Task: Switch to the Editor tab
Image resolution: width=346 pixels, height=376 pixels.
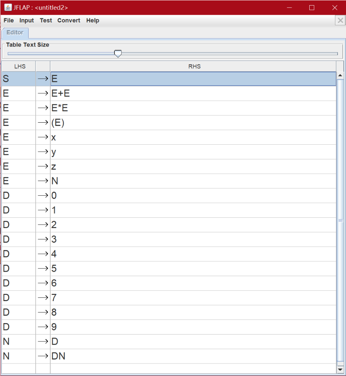Action: pyautogui.click(x=15, y=33)
